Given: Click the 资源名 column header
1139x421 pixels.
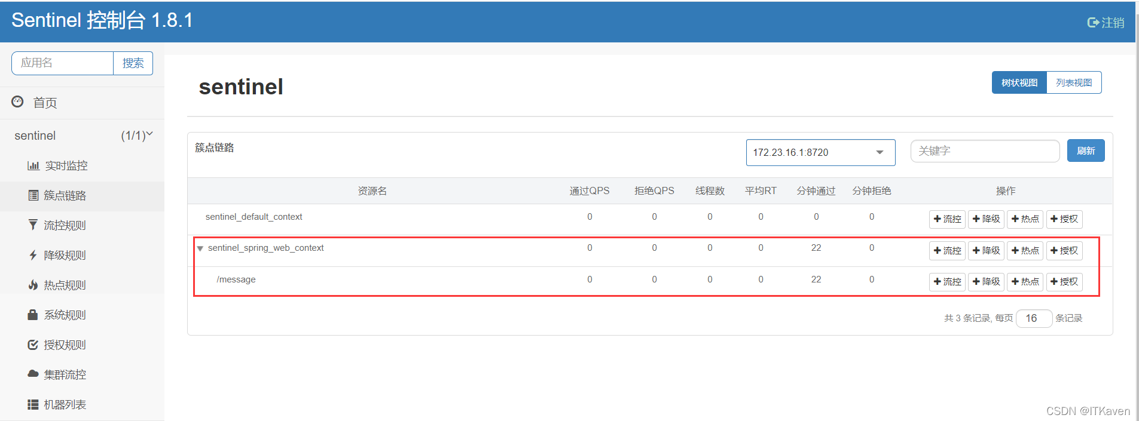Looking at the screenshot, I should (372, 191).
